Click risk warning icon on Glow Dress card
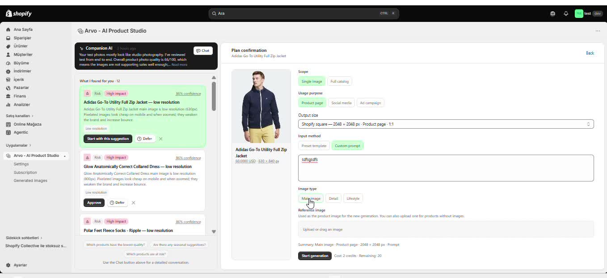This screenshot has height=278, width=607. tap(87, 157)
